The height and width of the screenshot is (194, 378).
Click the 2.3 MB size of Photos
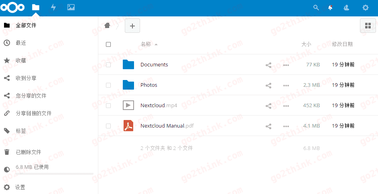click(311, 85)
